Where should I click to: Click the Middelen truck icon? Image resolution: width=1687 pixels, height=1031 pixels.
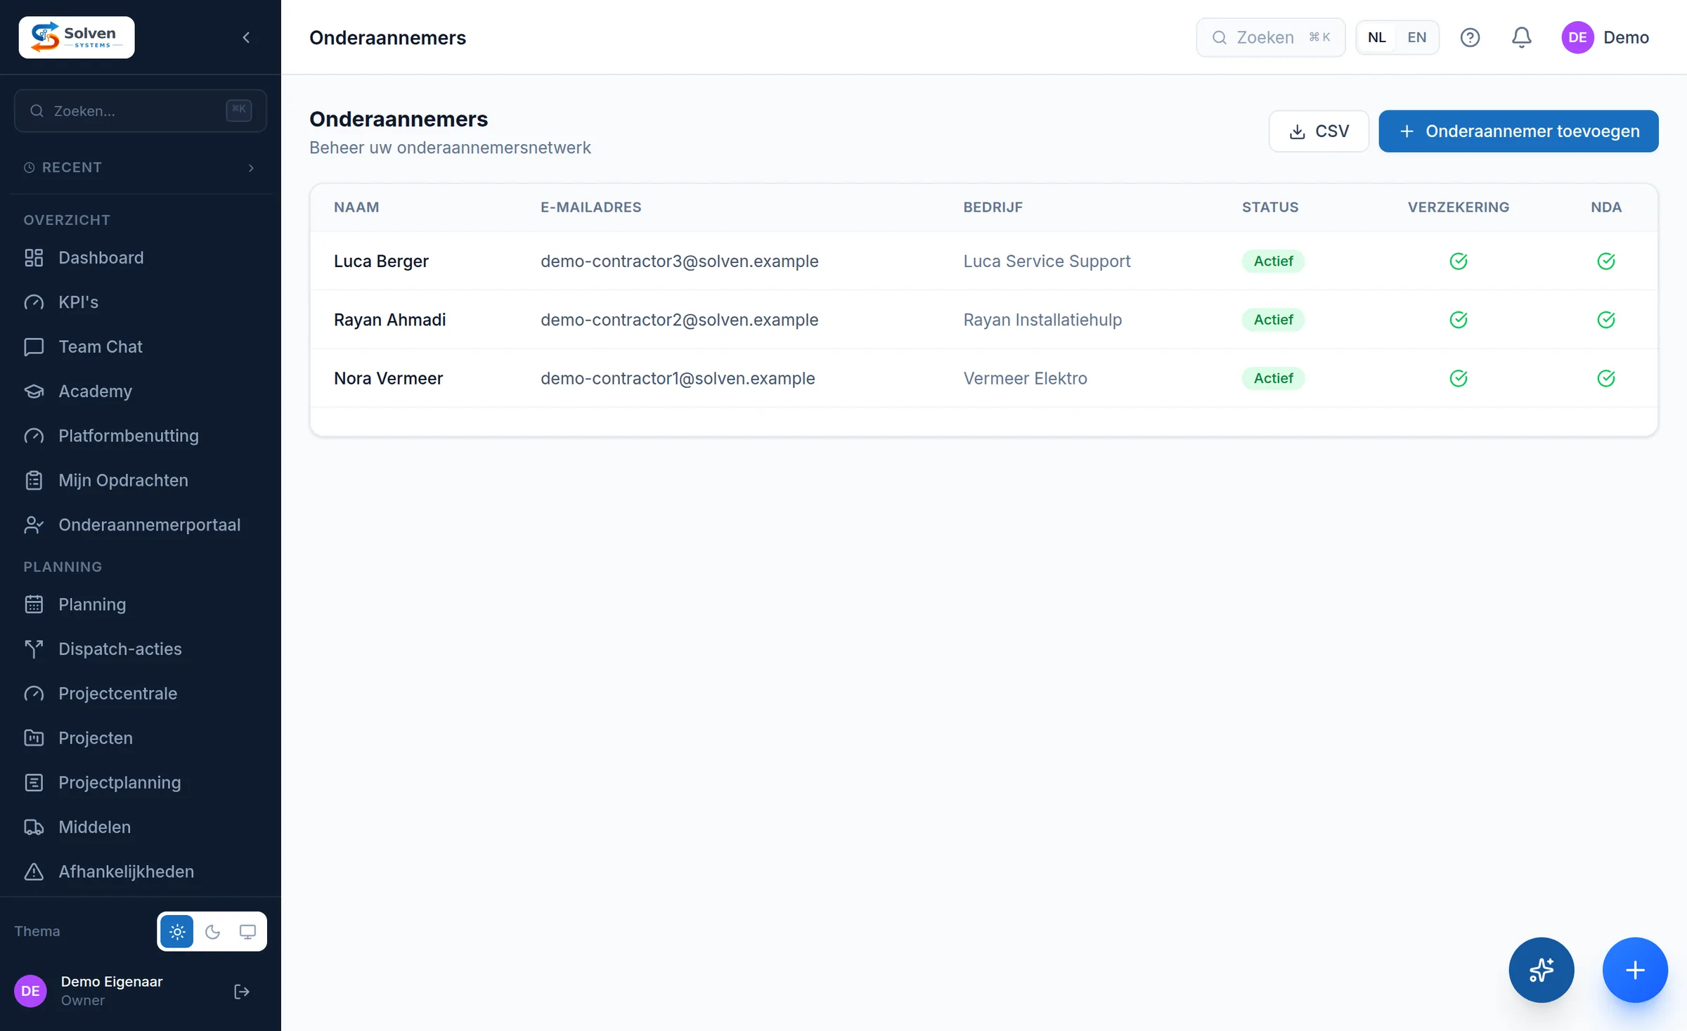point(34,827)
